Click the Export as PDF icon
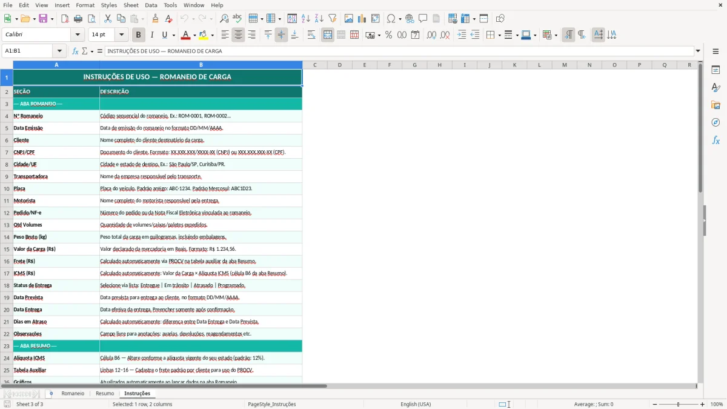The height and width of the screenshot is (409, 727). point(65,19)
